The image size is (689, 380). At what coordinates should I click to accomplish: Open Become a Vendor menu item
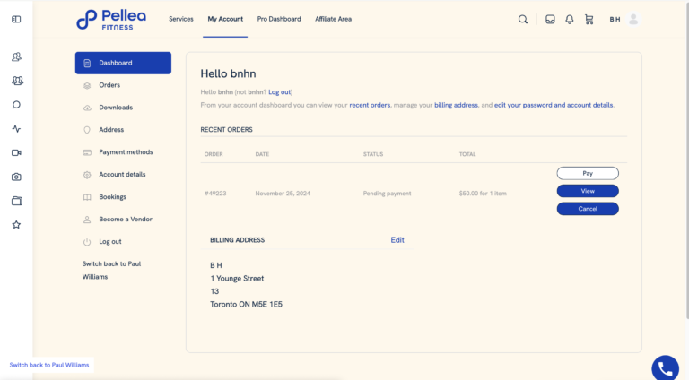click(126, 220)
